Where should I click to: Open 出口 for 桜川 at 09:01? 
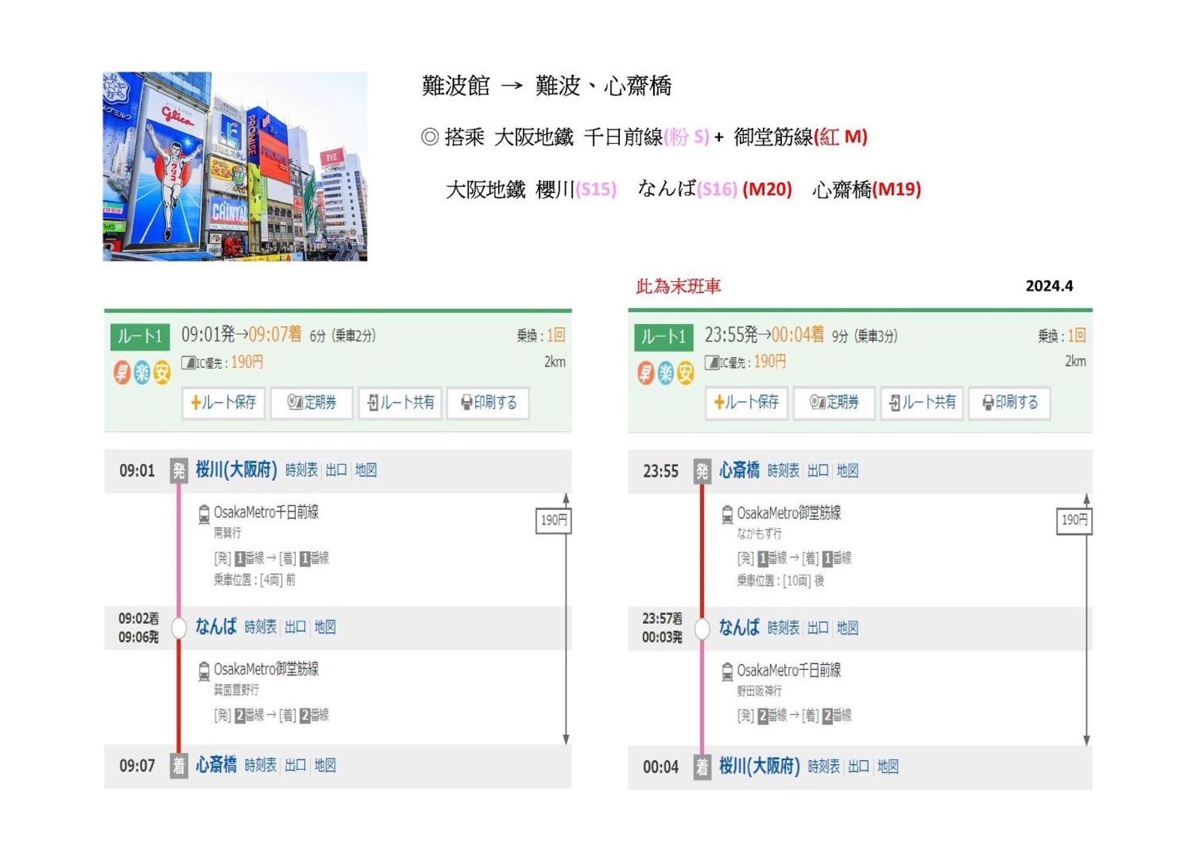click(x=336, y=470)
